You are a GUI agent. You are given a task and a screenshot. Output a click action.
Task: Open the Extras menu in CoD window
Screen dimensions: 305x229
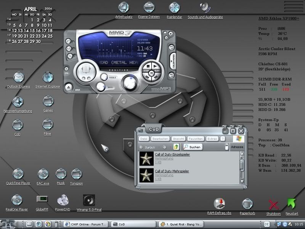click(x=212, y=139)
